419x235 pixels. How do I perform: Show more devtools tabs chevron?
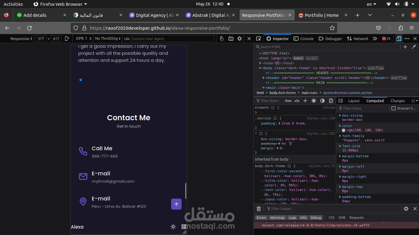pyautogui.click(x=375, y=39)
